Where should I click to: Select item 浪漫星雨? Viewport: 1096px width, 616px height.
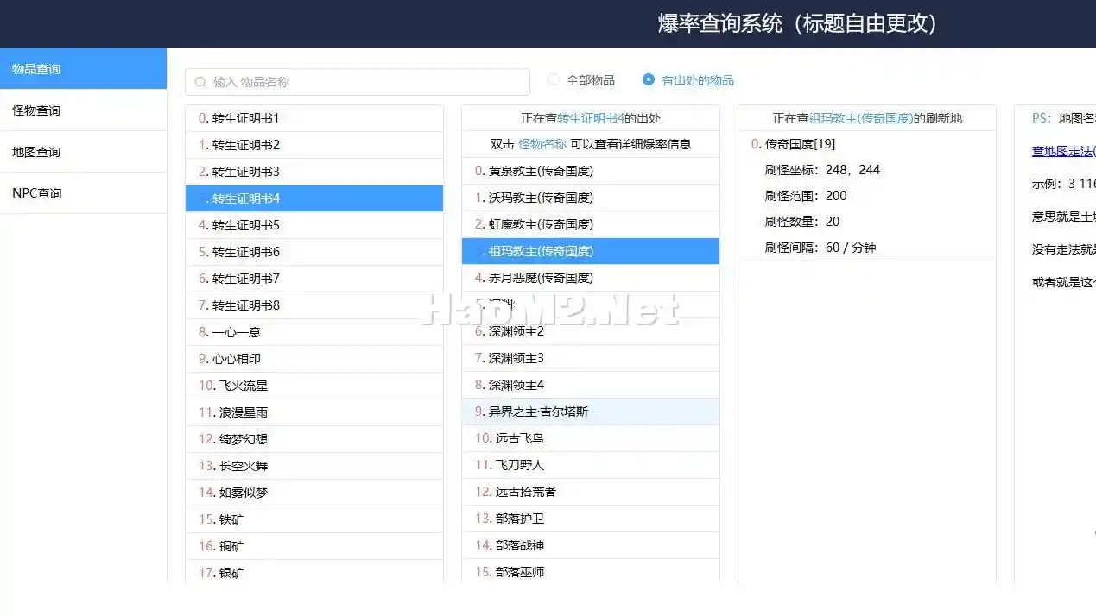pyautogui.click(x=314, y=412)
